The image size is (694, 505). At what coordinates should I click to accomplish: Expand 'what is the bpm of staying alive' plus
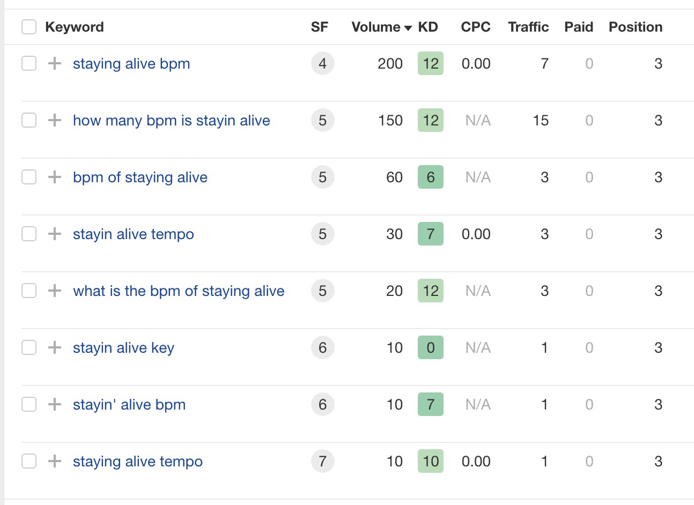(55, 291)
